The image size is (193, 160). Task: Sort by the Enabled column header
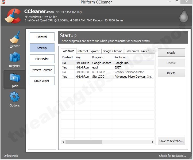(x=68, y=57)
